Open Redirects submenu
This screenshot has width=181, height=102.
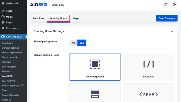click(7, 72)
